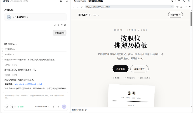Viewport: 193px width, 113px height.
Task: Expand the task duration 44s details
Action: [10, 49]
